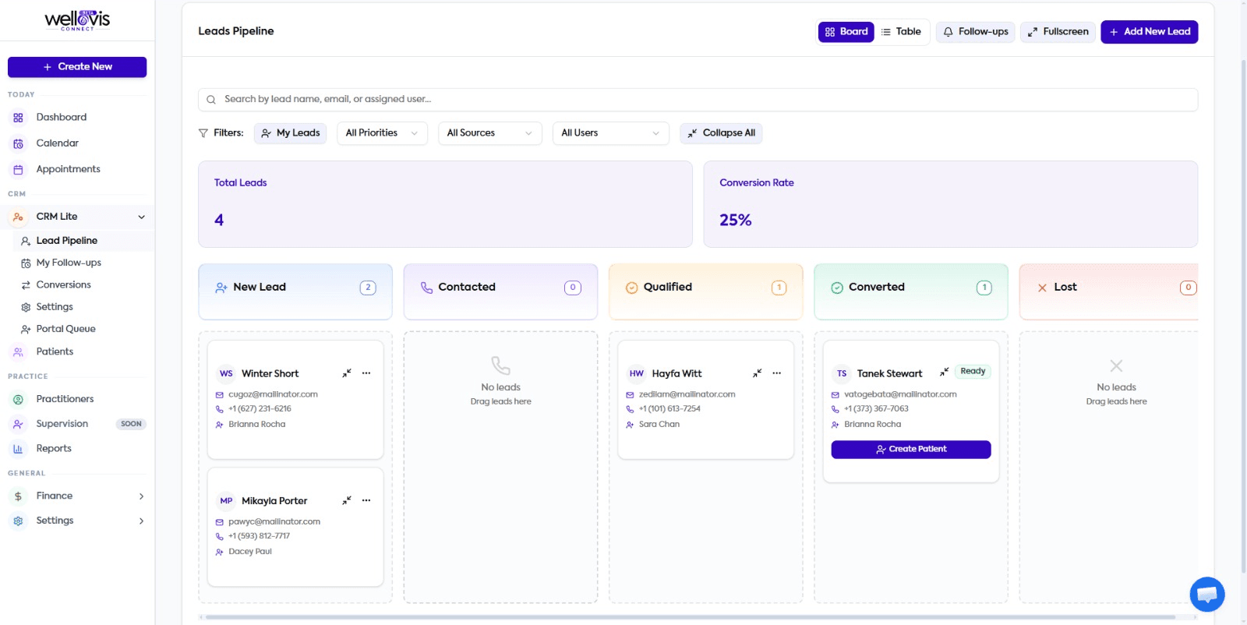Click phone number +1 (593) 812-7717
Viewport: 1247px width, 625px height.
[259, 536]
